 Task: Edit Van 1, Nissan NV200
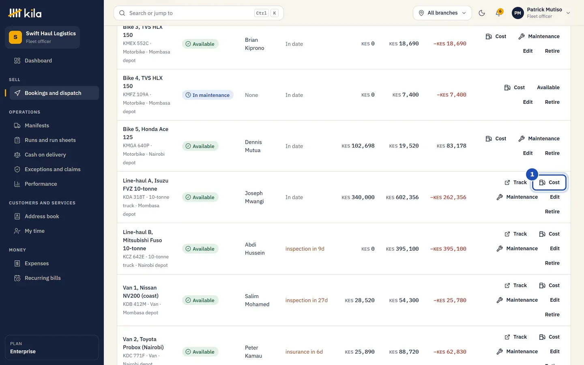click(x=555, y=300)
